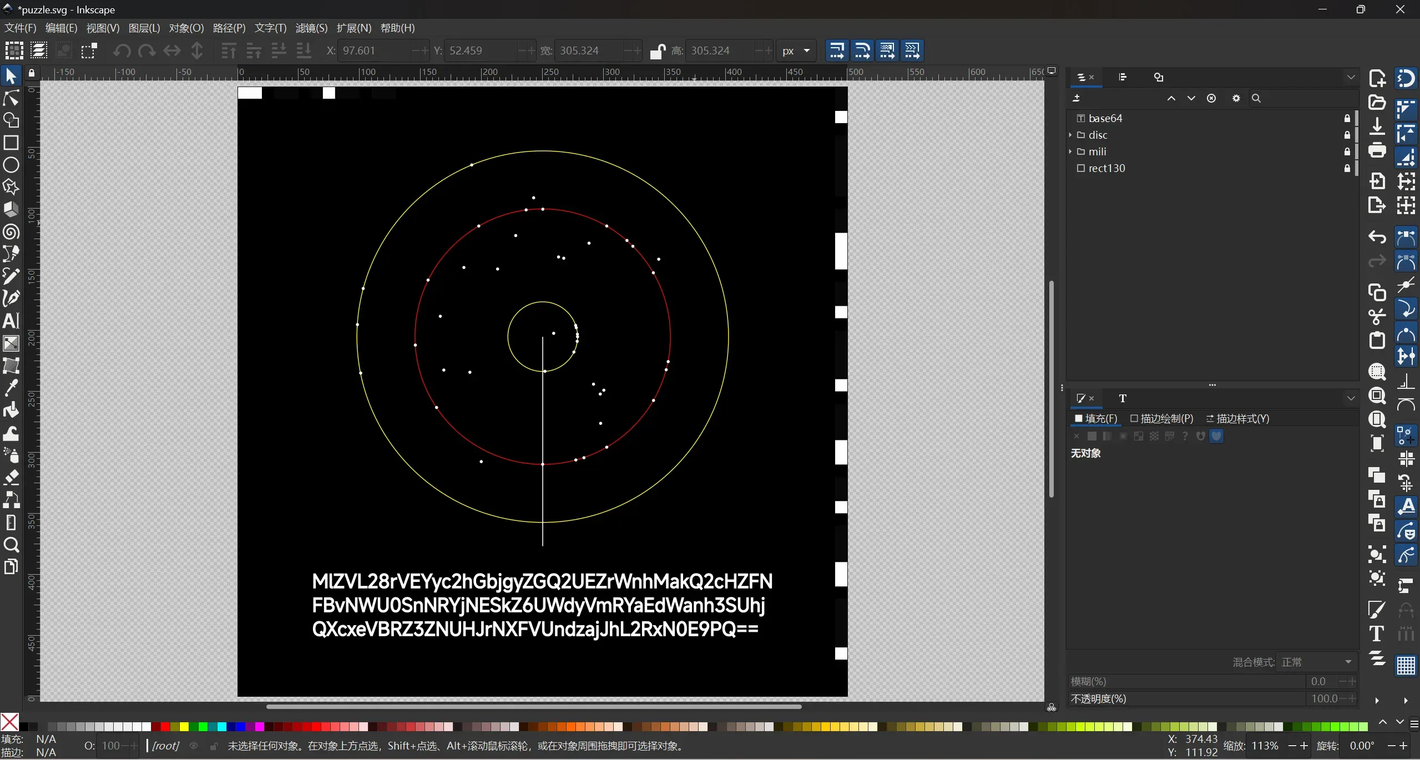Open the px units dropdown
1420x760 pixels.
pos(796,51)
